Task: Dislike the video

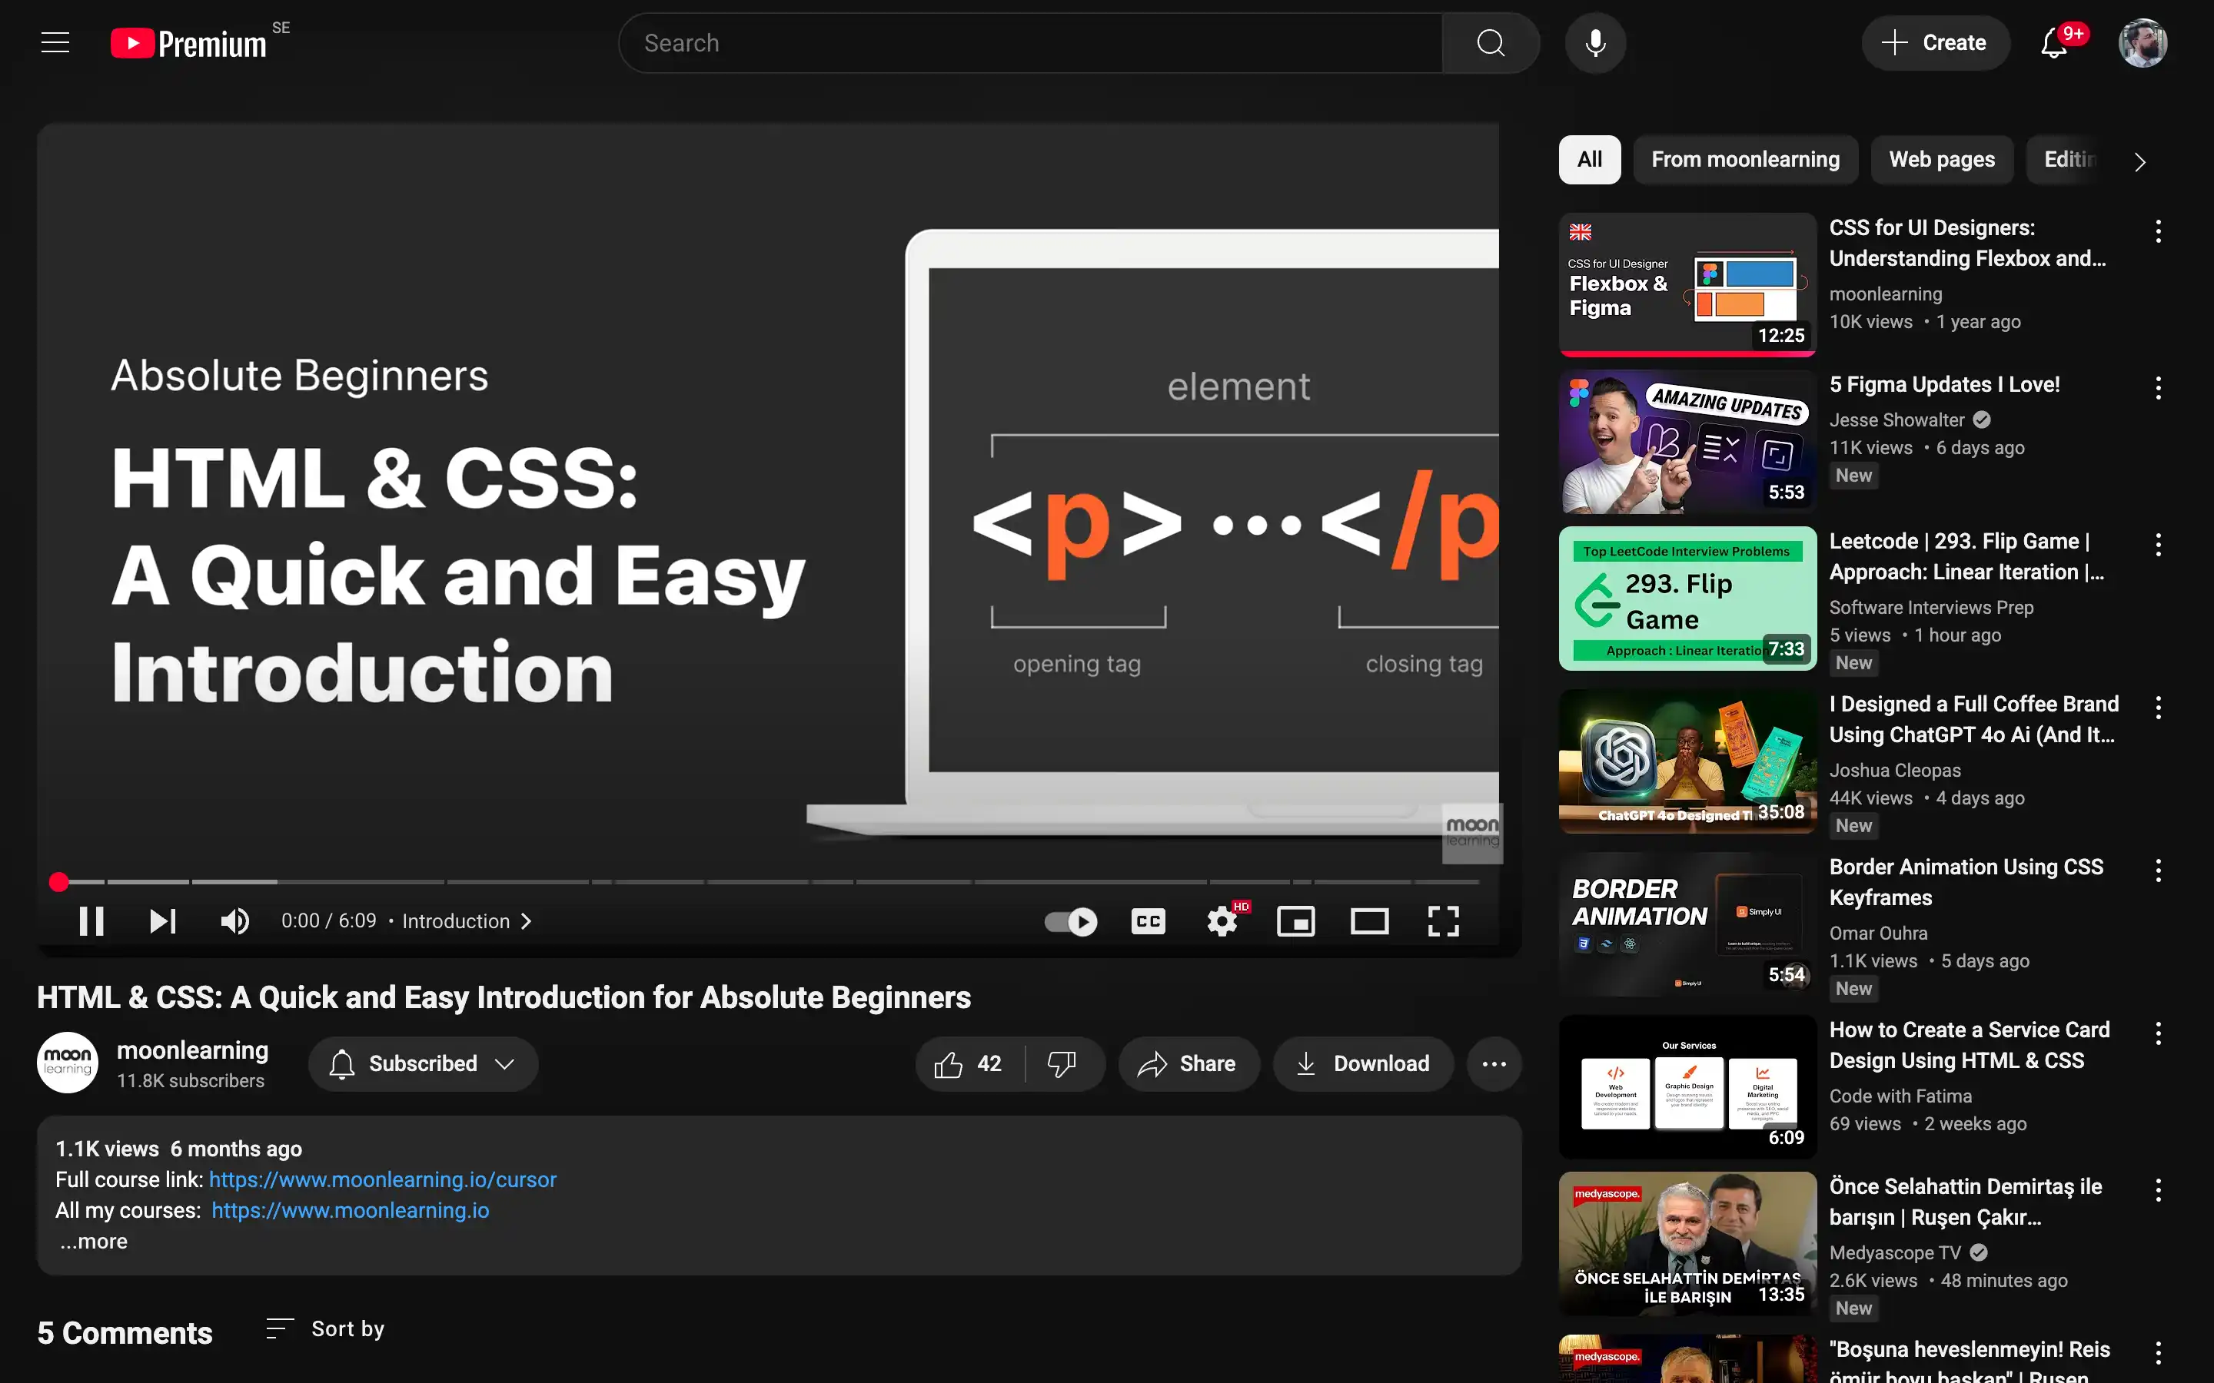Action: pos(1062,1064)
